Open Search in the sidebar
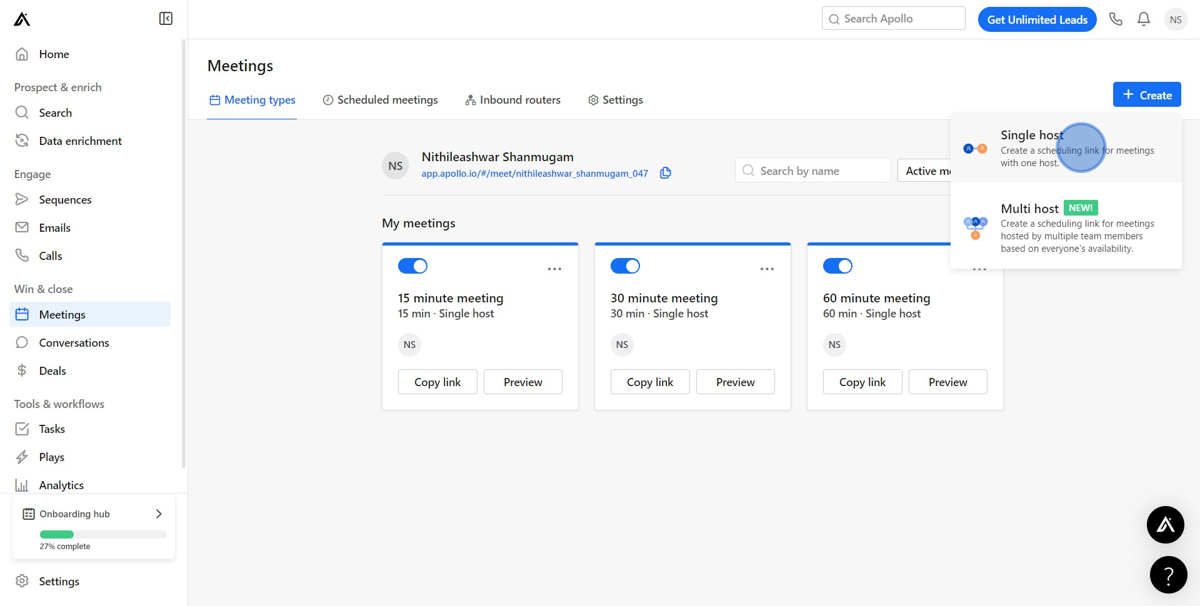This screenshot has width=1200, height=606. pyautogui.click(x=90, y=113)
